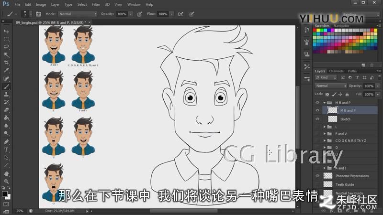Switch to the Paths tab
The height and width of the screenshot is (215, 383).
(x=352, y=71)
